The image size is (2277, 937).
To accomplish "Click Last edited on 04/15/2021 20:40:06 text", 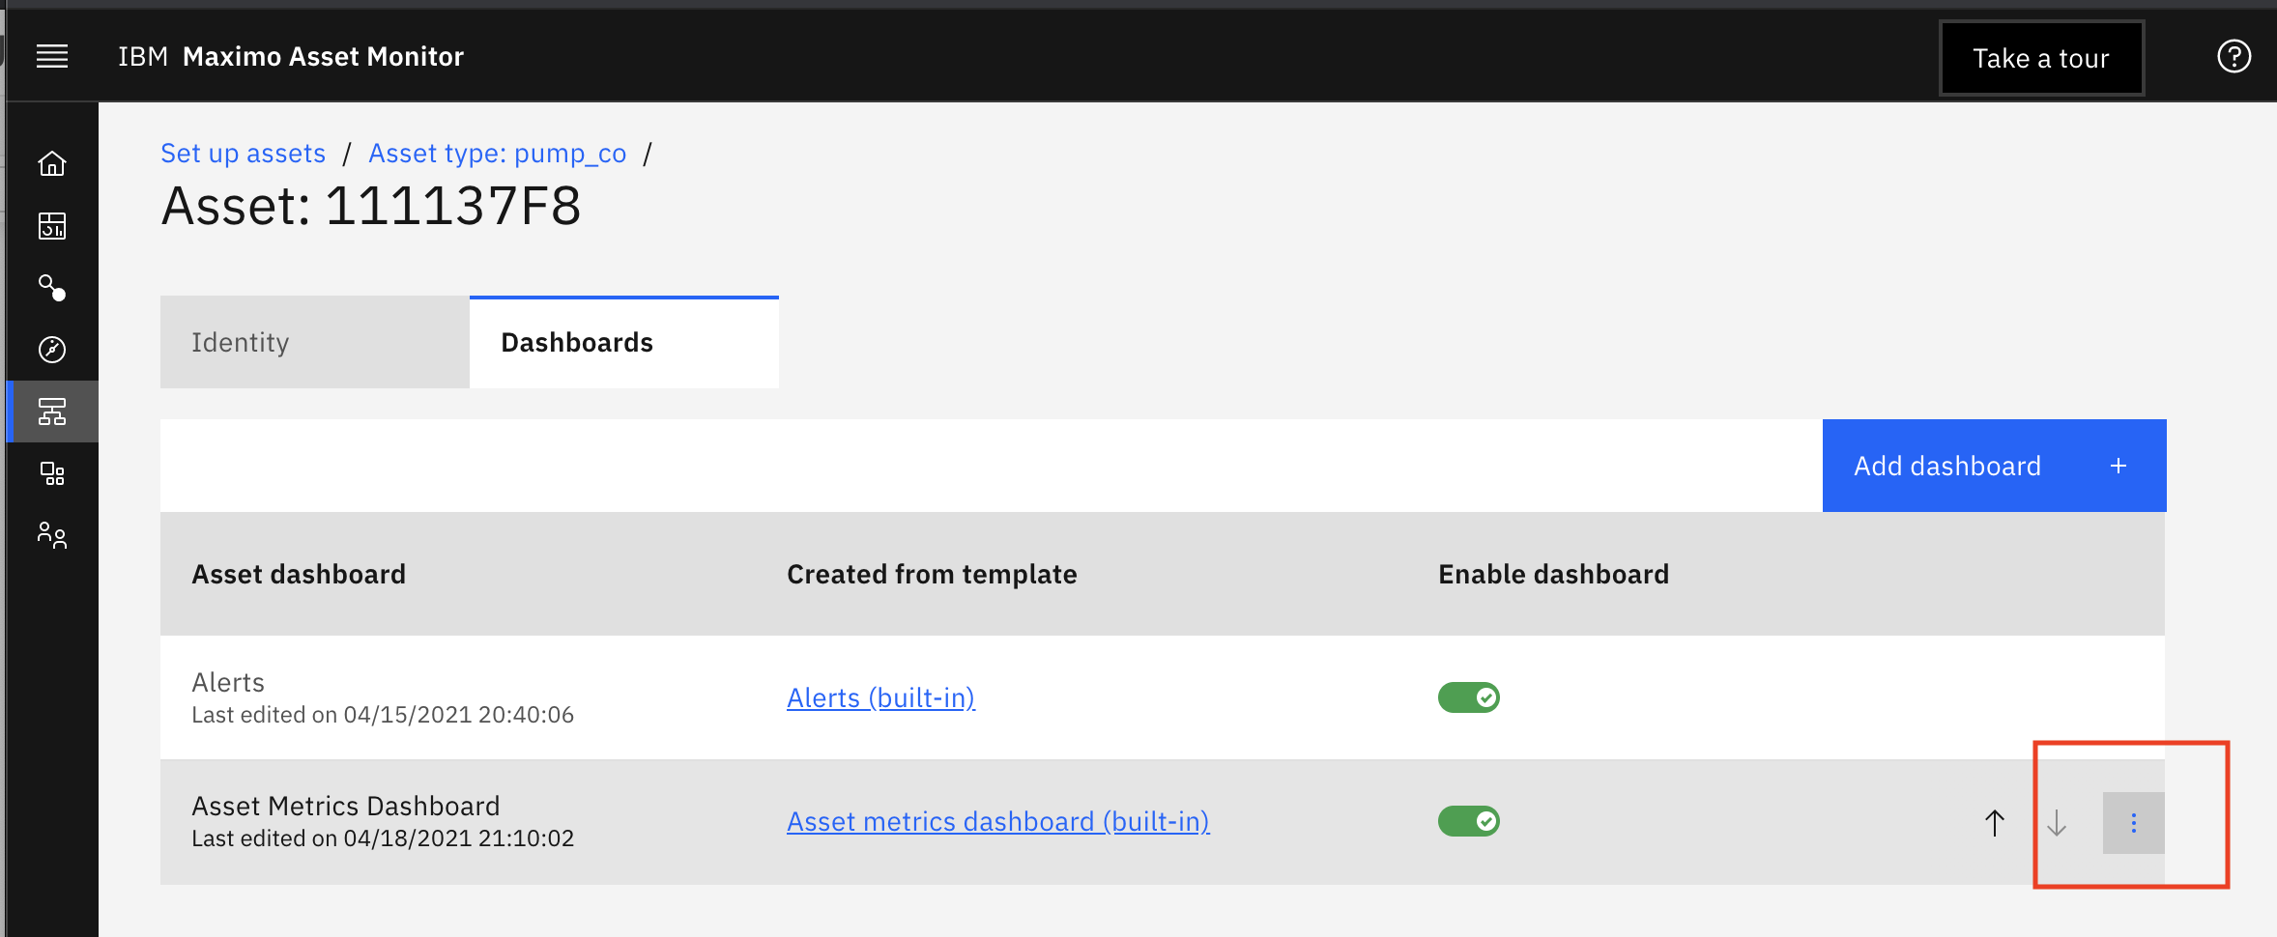I will pos(383,715).
